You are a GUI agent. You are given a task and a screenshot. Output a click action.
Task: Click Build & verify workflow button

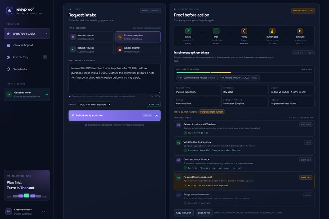(x=115, y=115)
